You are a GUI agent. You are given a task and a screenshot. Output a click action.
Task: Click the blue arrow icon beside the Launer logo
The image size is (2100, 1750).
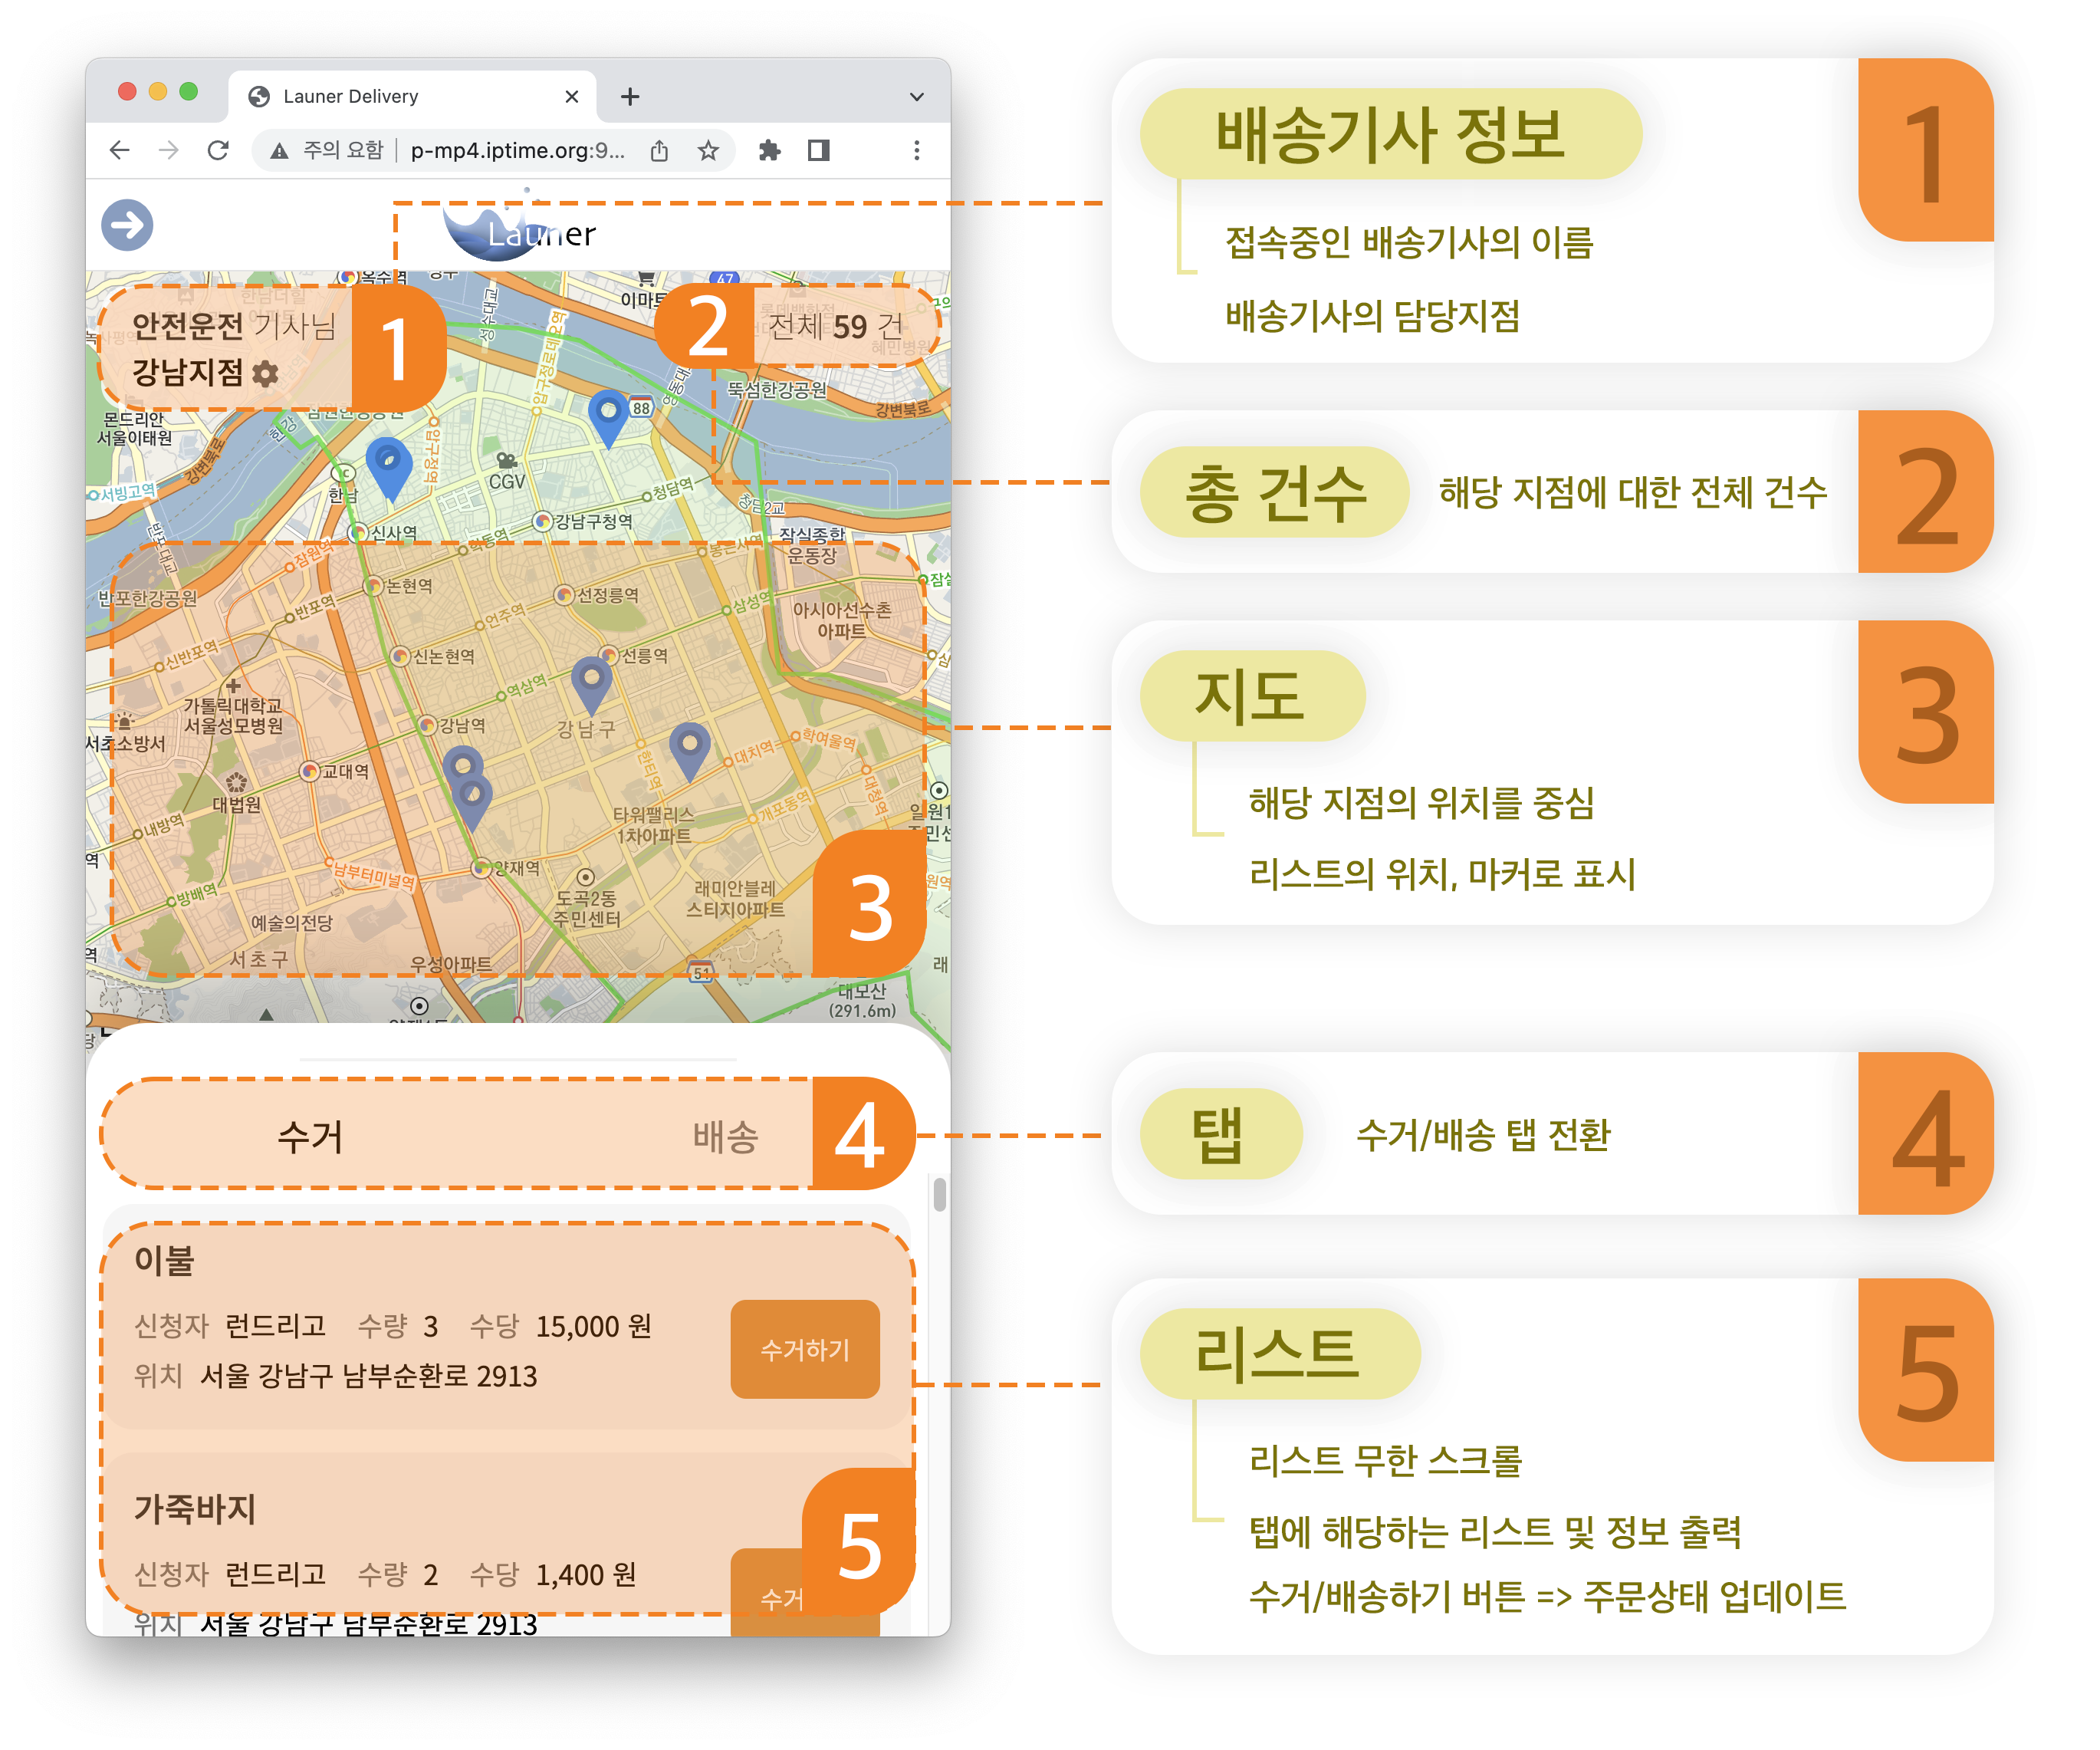(127, 225)
